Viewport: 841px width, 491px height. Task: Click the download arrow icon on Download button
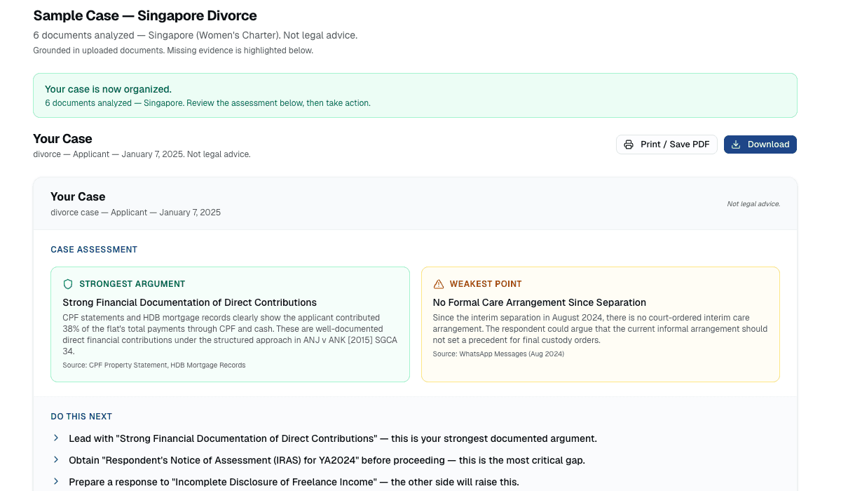coord(735,144)
